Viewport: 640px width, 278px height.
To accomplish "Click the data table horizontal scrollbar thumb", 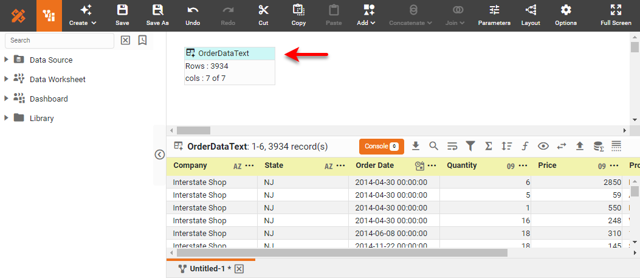I will [x=342, y=253].
